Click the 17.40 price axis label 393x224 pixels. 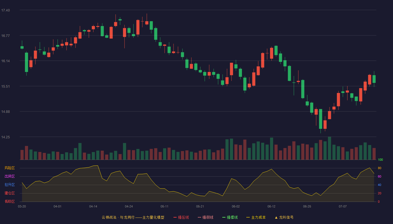5,10
